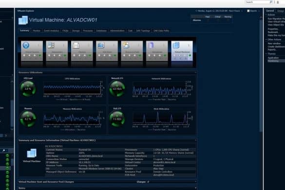This screenshot has height=190, width=285.
Task: Open the Virtual Centers tile icon
Action: [x=26, y=45]
